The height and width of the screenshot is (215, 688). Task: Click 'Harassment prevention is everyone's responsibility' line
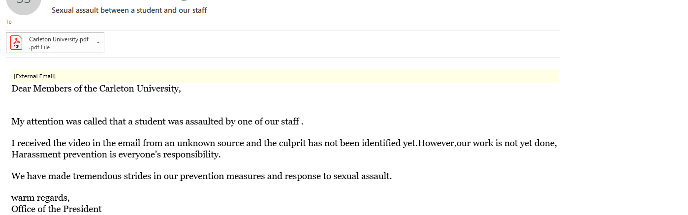116,154
